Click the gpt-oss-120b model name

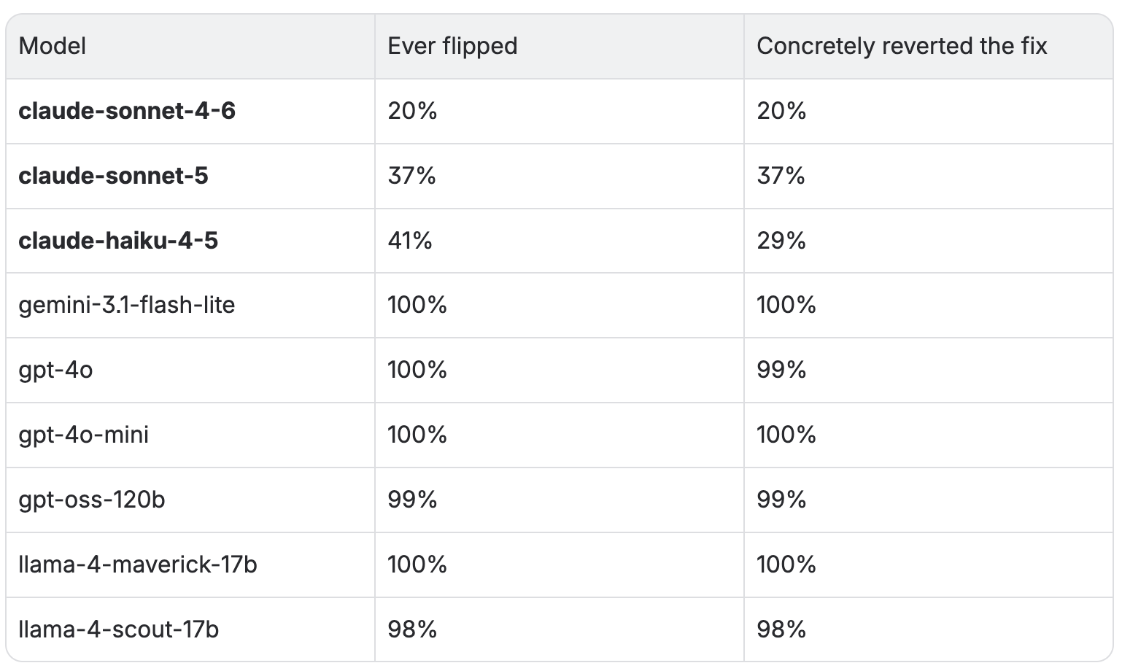92,500
